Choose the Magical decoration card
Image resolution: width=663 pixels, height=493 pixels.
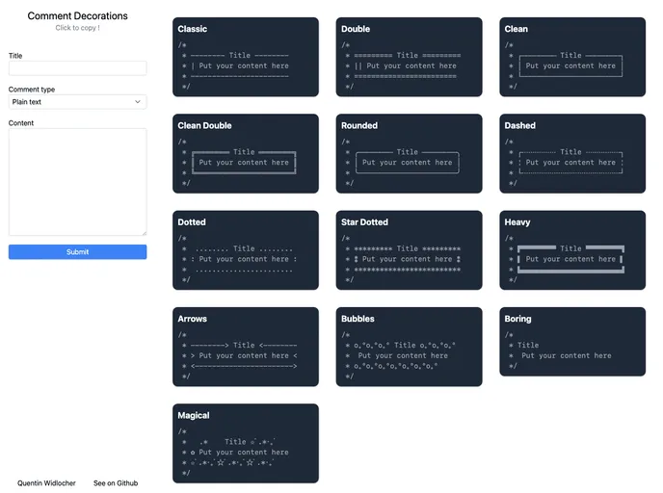coord(245,443)
